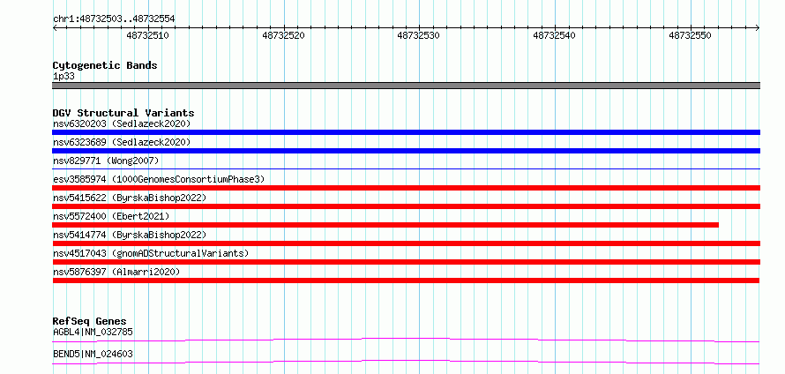The height and width of the screenshot is (374, 785).
Task: Select the gray 1p33 cytogenetic band bar
Action: tap(406, 86)
